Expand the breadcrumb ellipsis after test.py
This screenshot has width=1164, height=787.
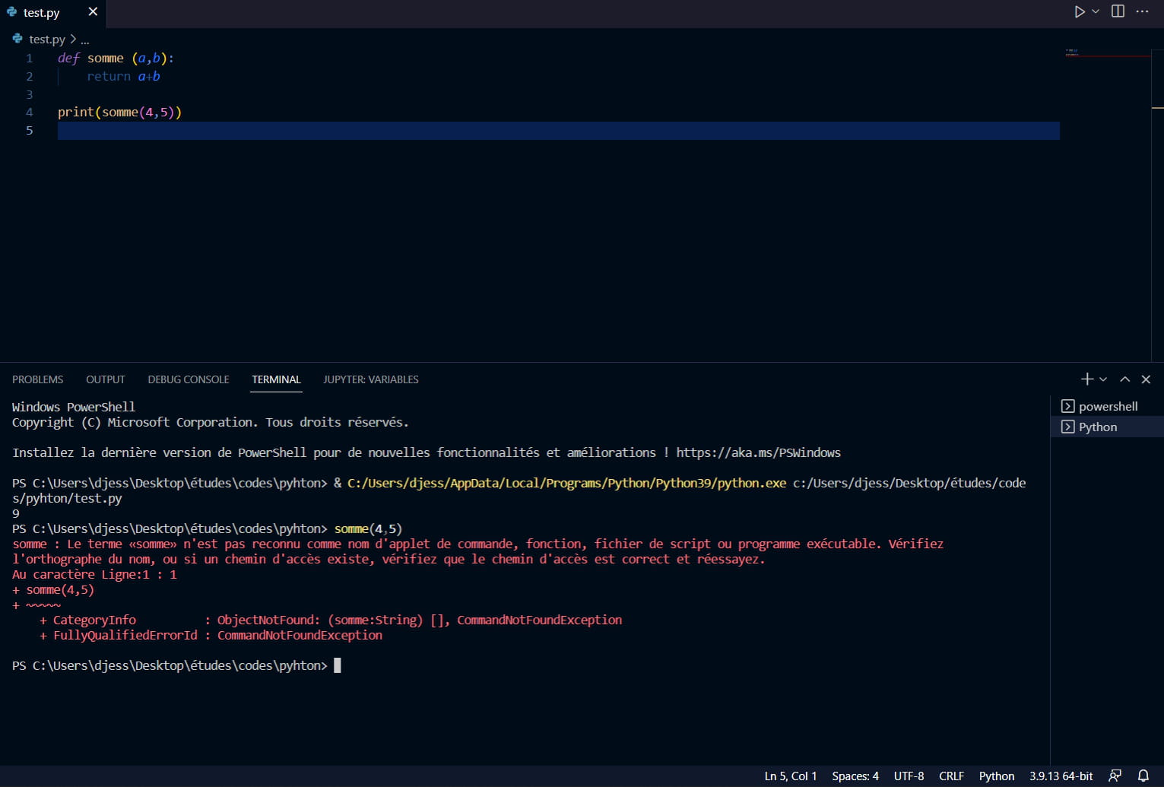[x=85, y=39]
